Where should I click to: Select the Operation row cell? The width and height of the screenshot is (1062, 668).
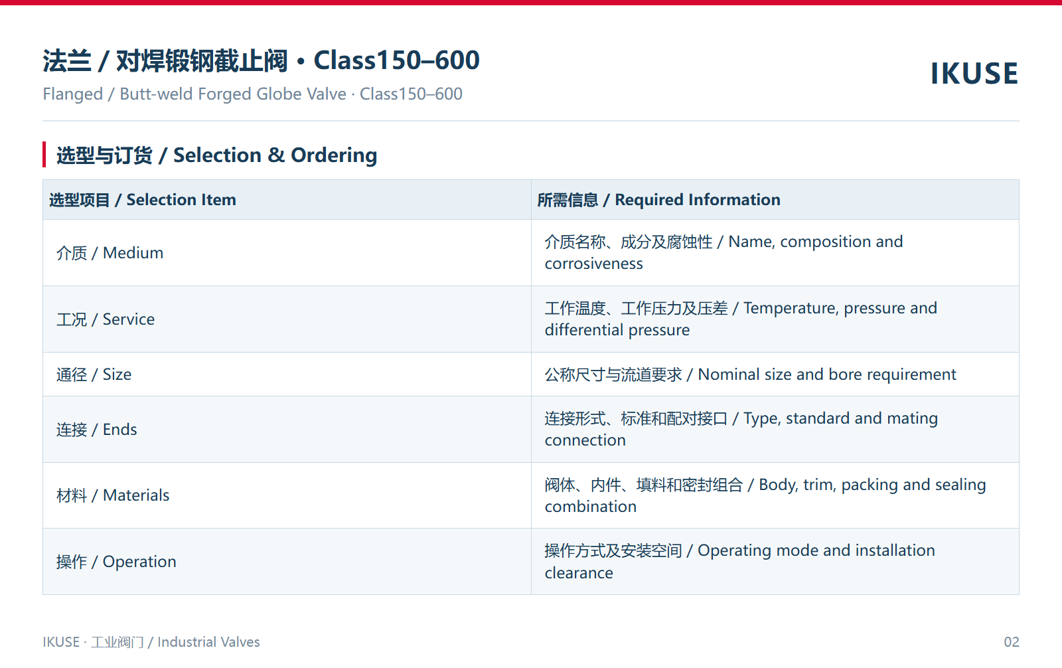pyautogui.click(x=287, y=562)
